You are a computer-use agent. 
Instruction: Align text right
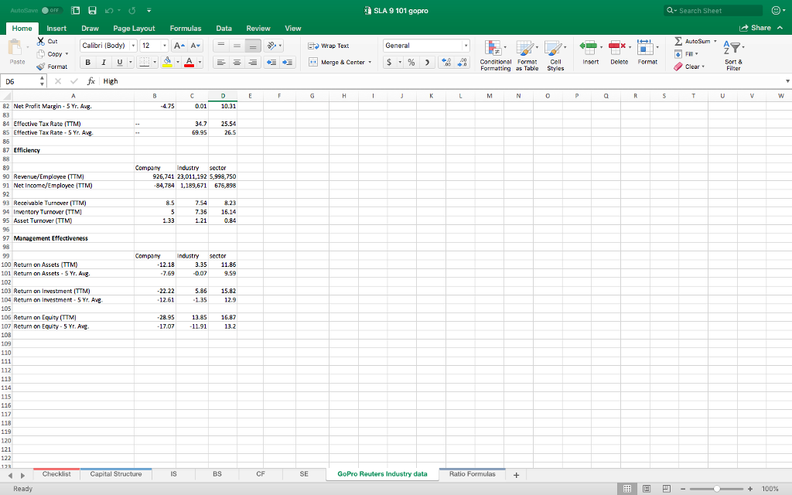253,62
